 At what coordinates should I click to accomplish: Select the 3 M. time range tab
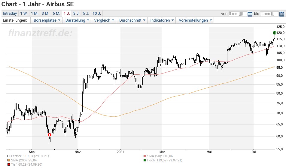[x=45, y=13]
